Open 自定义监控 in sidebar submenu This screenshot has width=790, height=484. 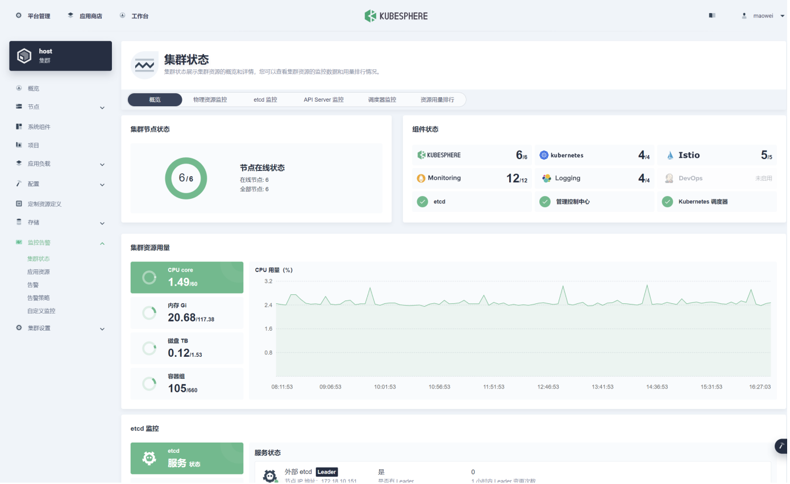tap(41, 311)
